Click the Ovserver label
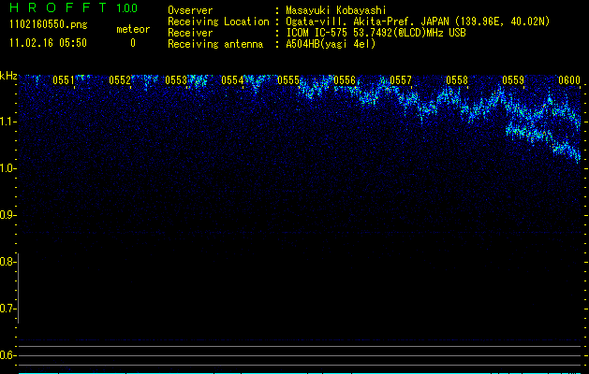Image resolution: width=589 pixels, height=374 pixels. point(190,10)
